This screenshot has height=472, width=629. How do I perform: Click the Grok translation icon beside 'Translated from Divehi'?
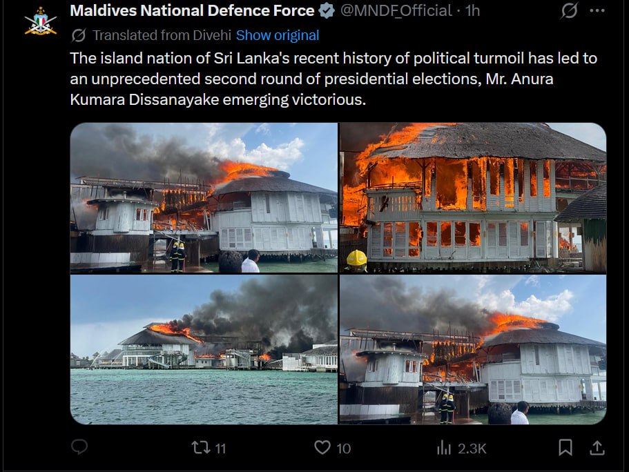click(x=79, y=35)
